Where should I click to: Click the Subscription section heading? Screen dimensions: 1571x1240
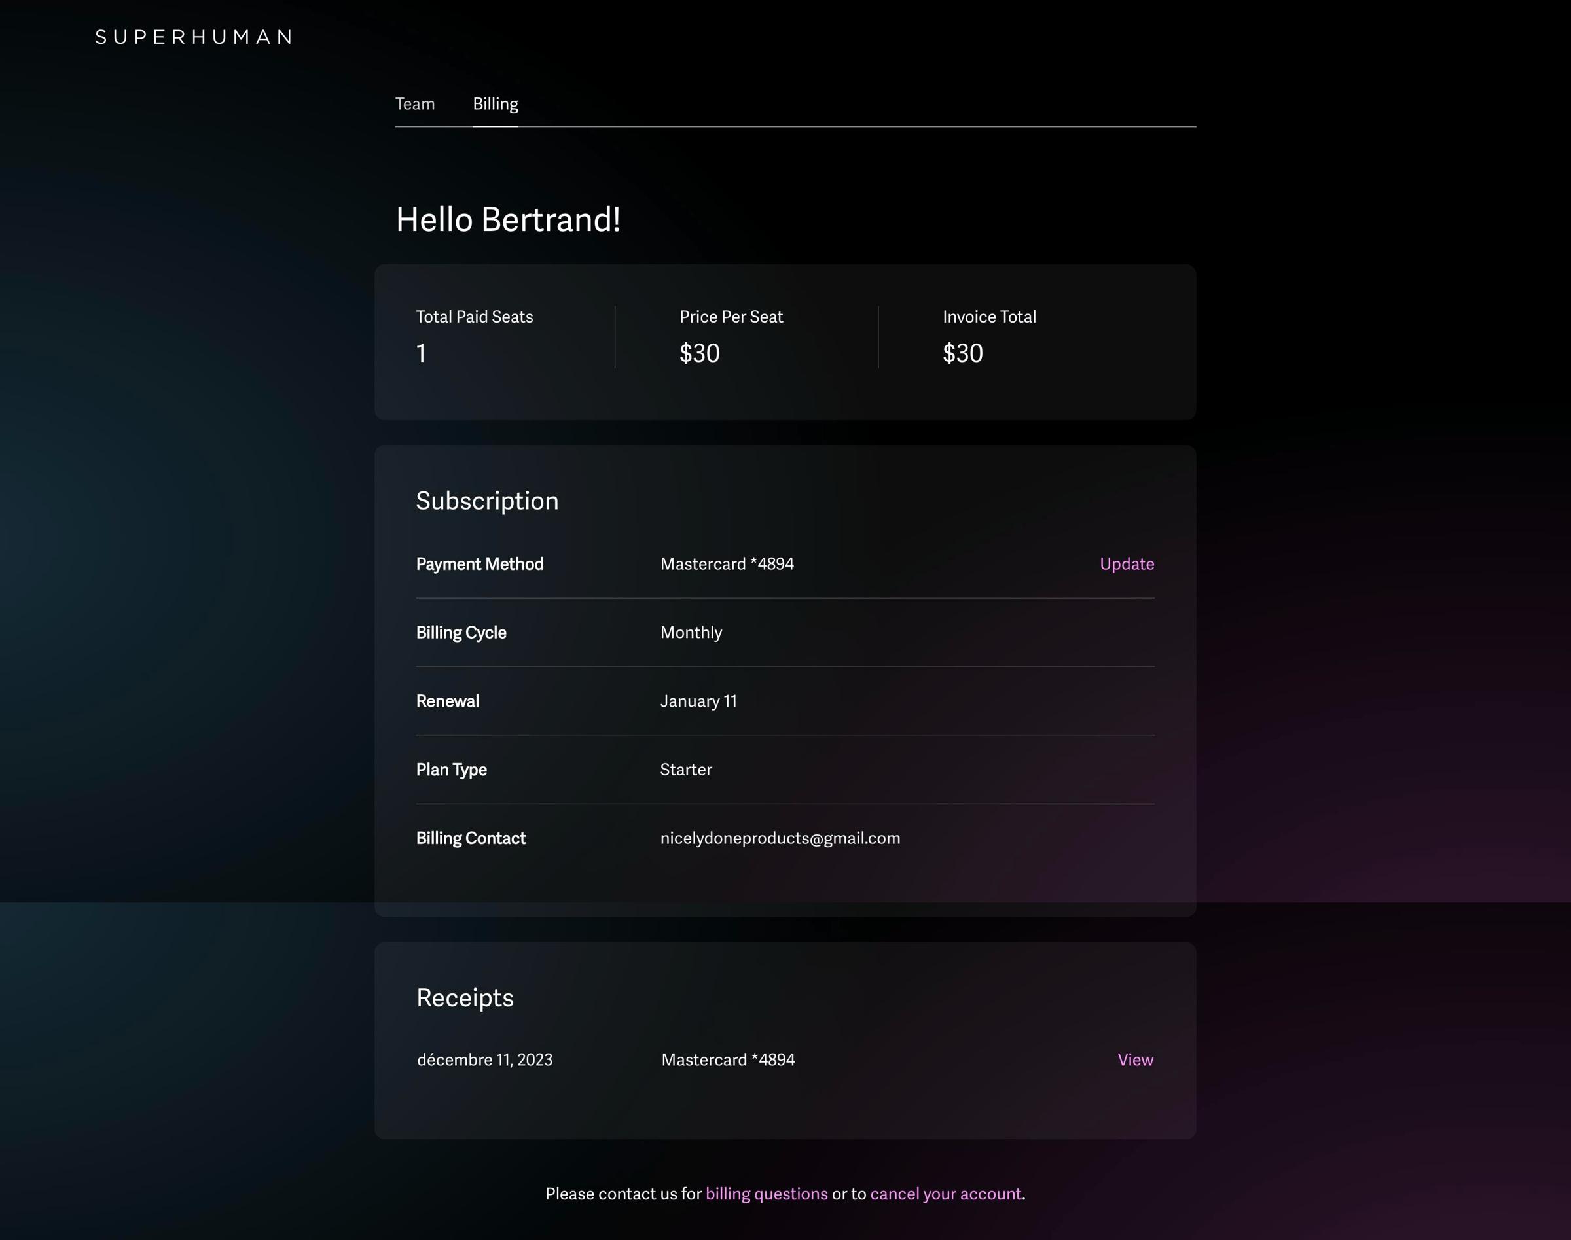click(488, 501)
